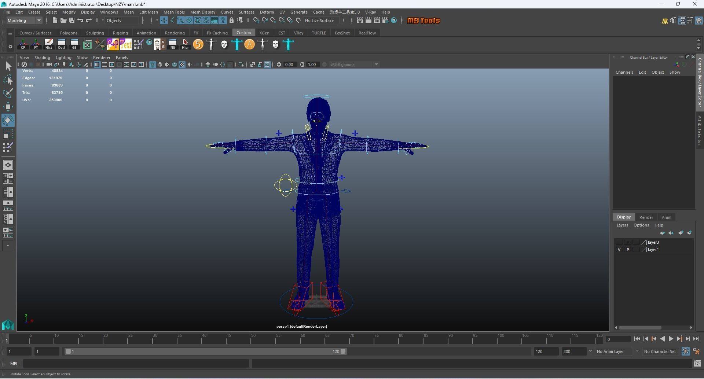Create a new scene with the file icon
The width and height of the screenshot is (704, 379).
pos(55,21)
